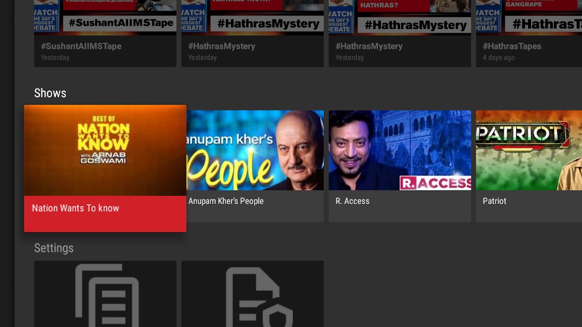Click the "Anupam Kher's People" title text
The height and width of the screenshot is (327, 582).
[226, 201]
